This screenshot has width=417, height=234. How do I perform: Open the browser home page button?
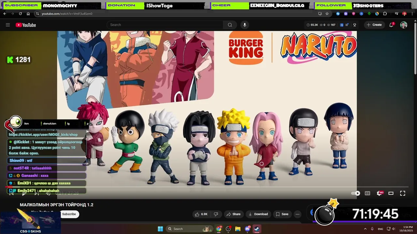[x=28, y=14]
